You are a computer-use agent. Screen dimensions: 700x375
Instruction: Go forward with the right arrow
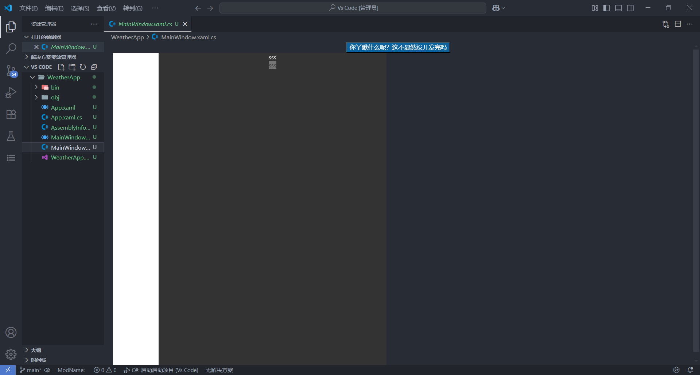210,8
